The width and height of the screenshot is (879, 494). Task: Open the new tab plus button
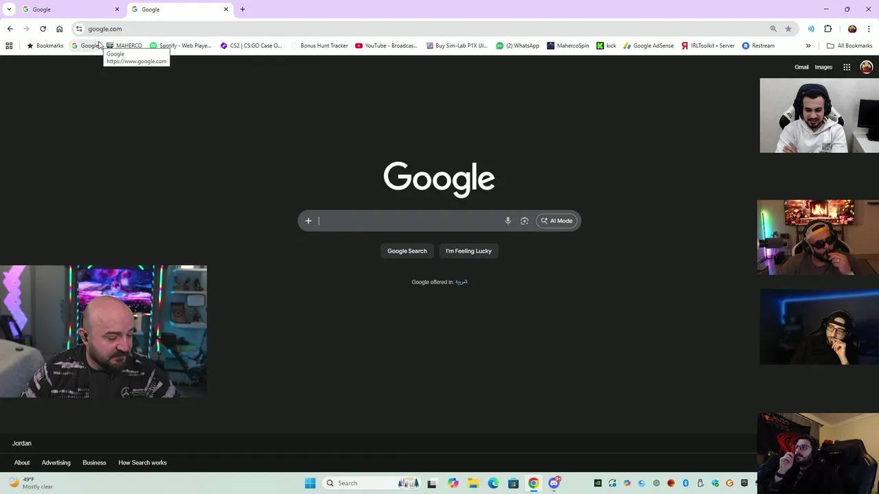coord(242,10)
